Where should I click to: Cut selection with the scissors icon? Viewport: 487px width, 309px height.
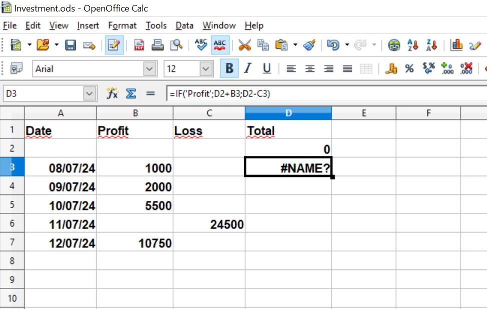point(244,45)
